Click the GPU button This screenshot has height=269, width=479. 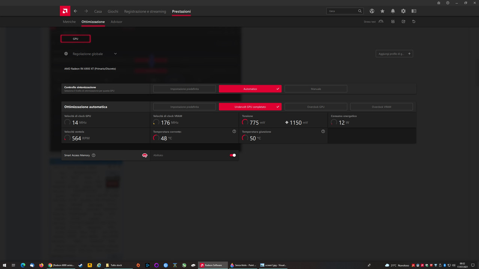tap(76, 39)
